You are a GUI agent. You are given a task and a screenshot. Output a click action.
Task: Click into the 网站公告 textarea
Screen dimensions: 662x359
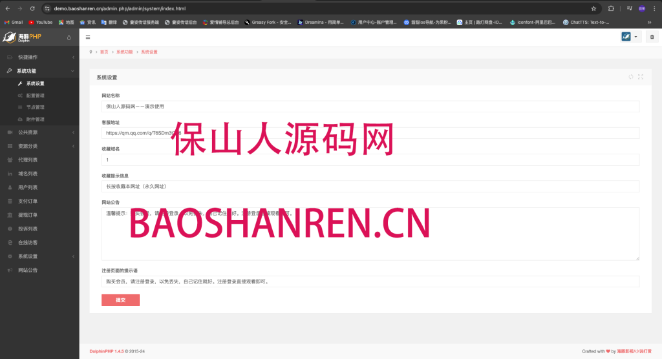point(370,234)
